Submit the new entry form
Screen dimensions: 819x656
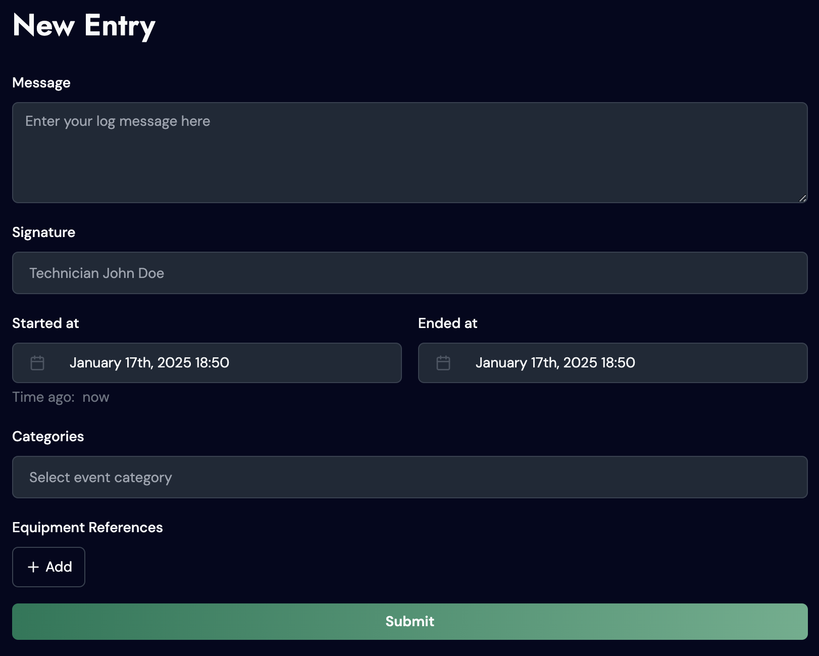pyautogui.click(x=410, y=622)
